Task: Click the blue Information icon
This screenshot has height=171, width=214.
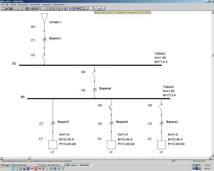Action: (x=65, y=9)
